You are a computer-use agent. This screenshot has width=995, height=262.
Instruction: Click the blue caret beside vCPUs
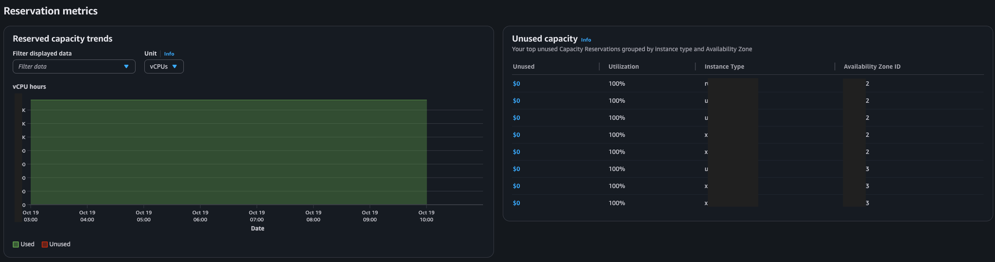point(175,66)
